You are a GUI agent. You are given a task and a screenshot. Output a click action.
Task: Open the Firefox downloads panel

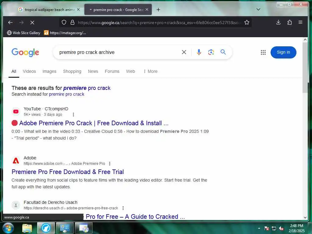tap(278, 22)
